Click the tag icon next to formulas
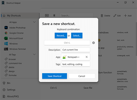Image resolution: width=137 pixels, height=100 pixels. click(x=6, y=75)
